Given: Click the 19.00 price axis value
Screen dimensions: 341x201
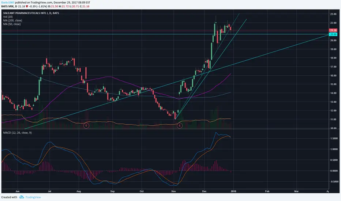Looking at the screenshot, I should click(x=333, y=49).
